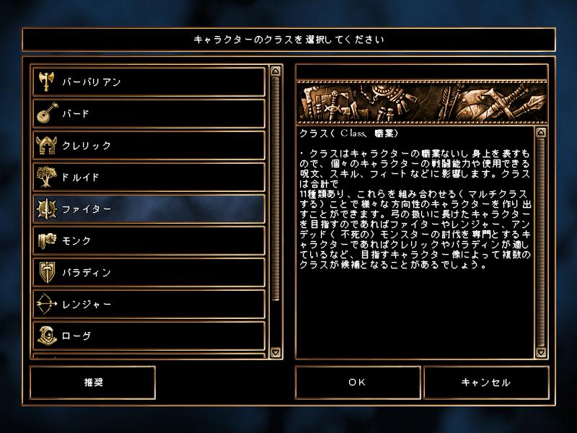The width and height of the screenshot is (577, 433).
Task: Click the Rogue hooded figure icon
Action: tap(47, 336)
